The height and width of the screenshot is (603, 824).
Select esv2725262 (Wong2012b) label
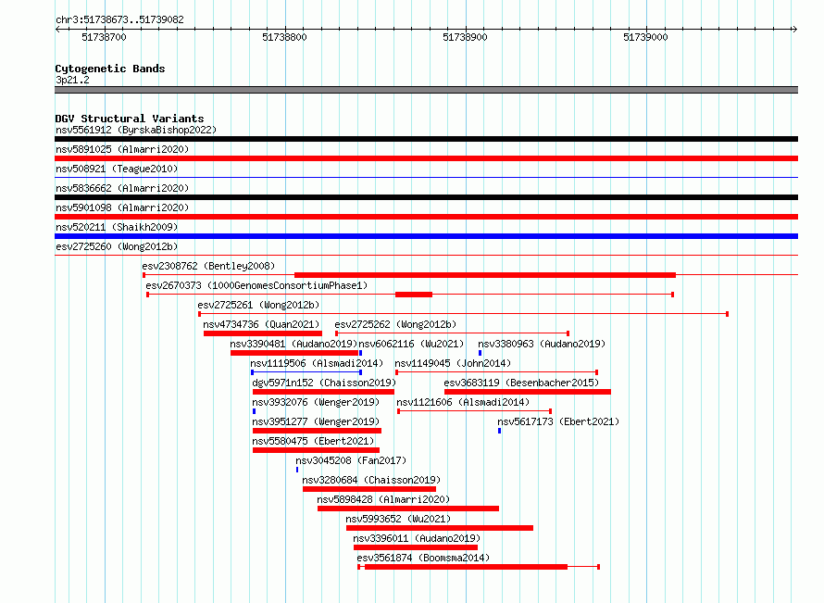click(x=395, y=324)
